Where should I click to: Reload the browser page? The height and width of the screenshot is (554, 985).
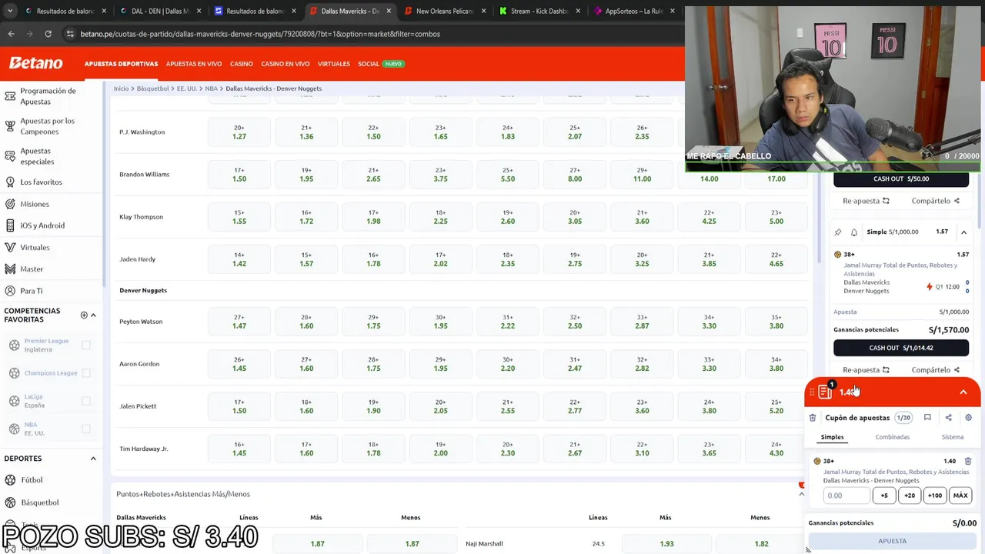coord(48,34)
